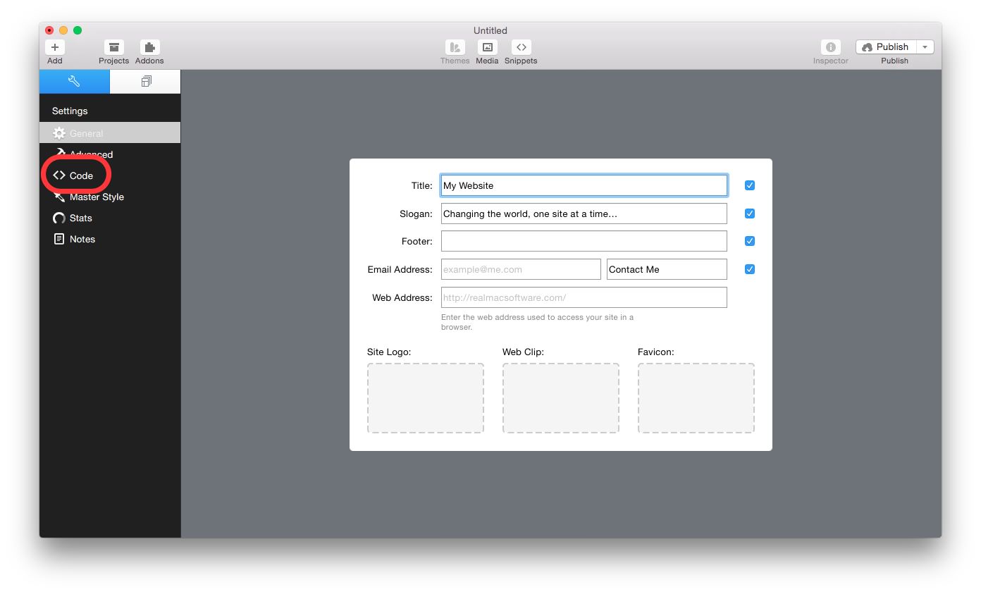Switch to the pages list tab

(x=146, y=82)
